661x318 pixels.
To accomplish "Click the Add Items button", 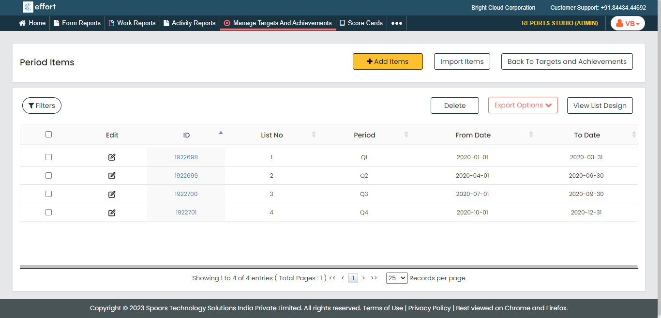I will 388,61.
